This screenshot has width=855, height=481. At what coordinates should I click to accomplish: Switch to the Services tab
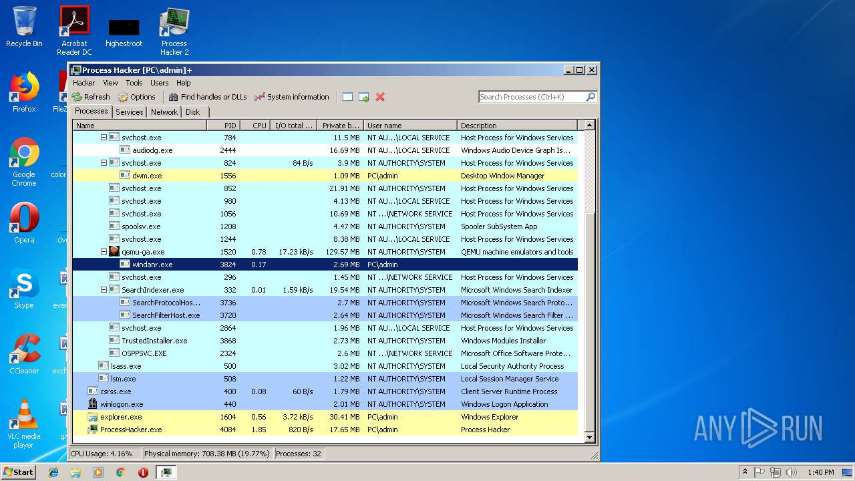pos(129,112)
